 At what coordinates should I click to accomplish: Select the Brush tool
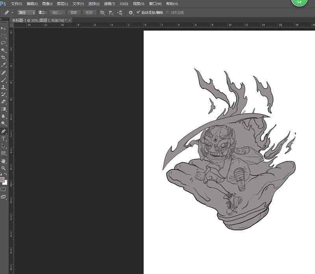[x=3, y=80]
